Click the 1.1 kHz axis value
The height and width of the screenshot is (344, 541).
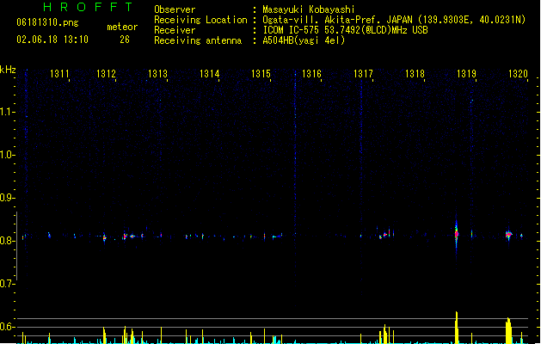[x=7, y=112]
